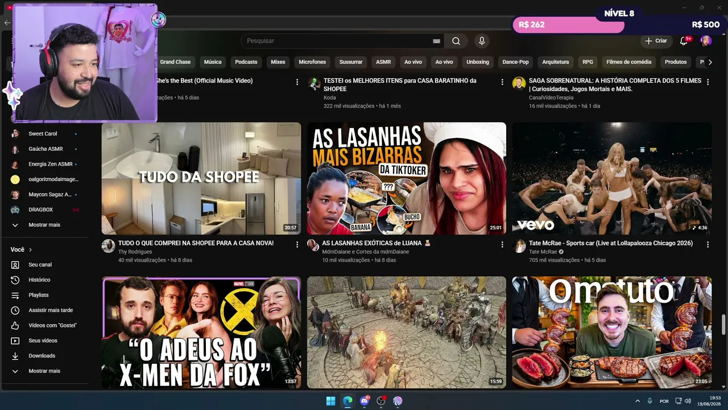Select the Dance-Pop chip
The height and width of the screenshot is (410, 728).
[x=515, y=62]
